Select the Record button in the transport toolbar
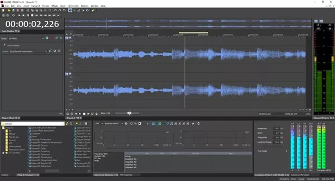The image size is (335, 181). (13, 15)
